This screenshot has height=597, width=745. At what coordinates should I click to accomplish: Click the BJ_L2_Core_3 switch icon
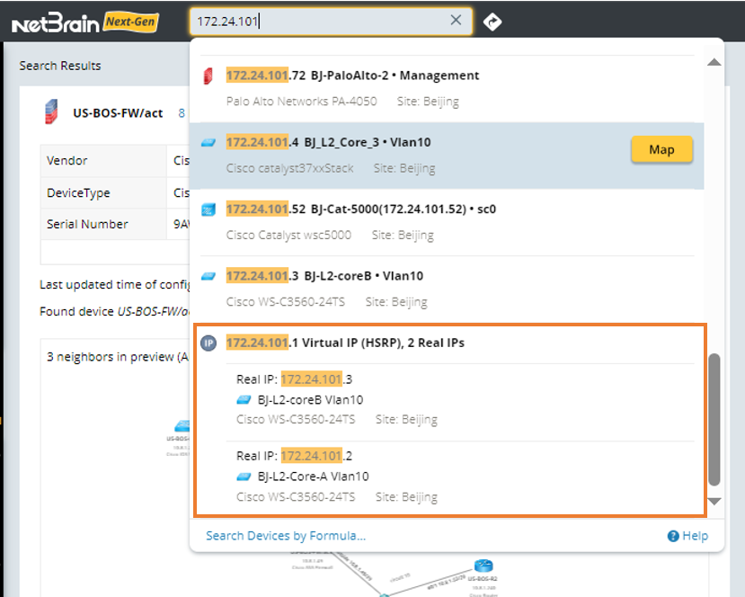click(x=208, y=143)
